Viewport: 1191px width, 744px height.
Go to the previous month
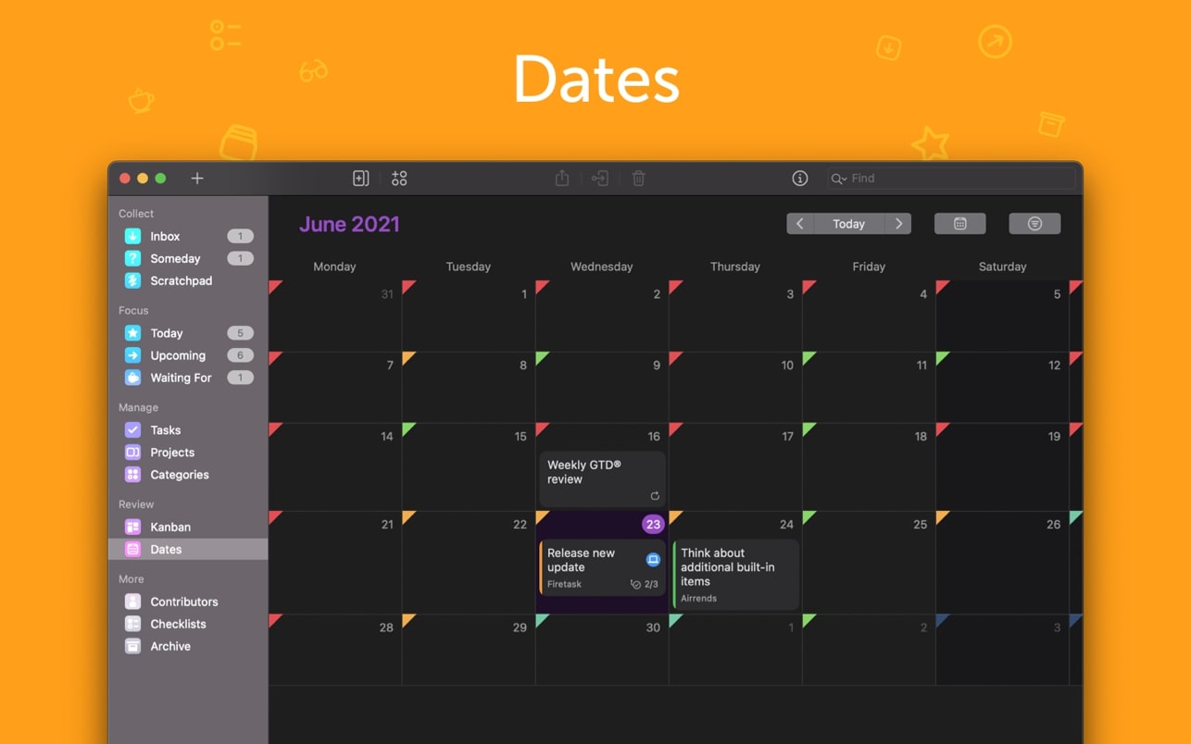pyautogui.click(x=800, y=224)
